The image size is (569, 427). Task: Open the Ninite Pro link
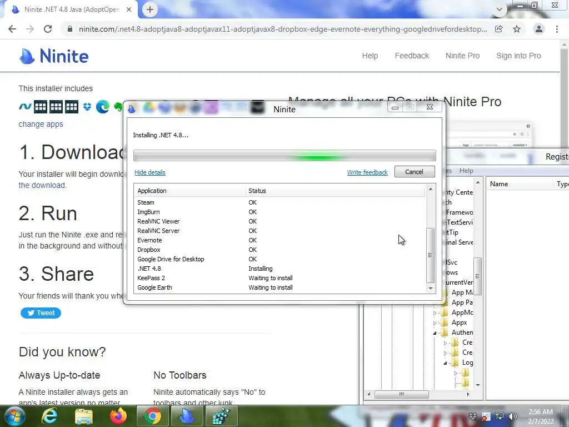coord(462,56)
